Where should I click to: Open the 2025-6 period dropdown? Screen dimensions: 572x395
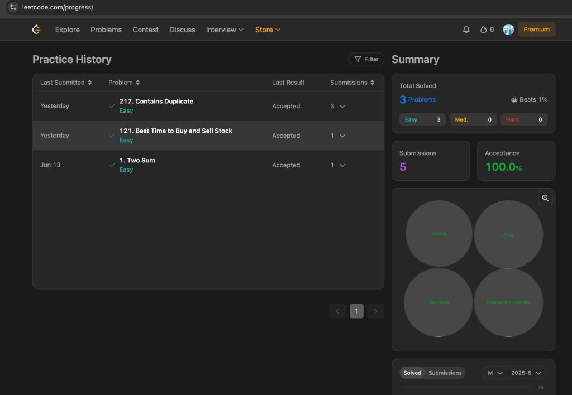tap(526, 373)
